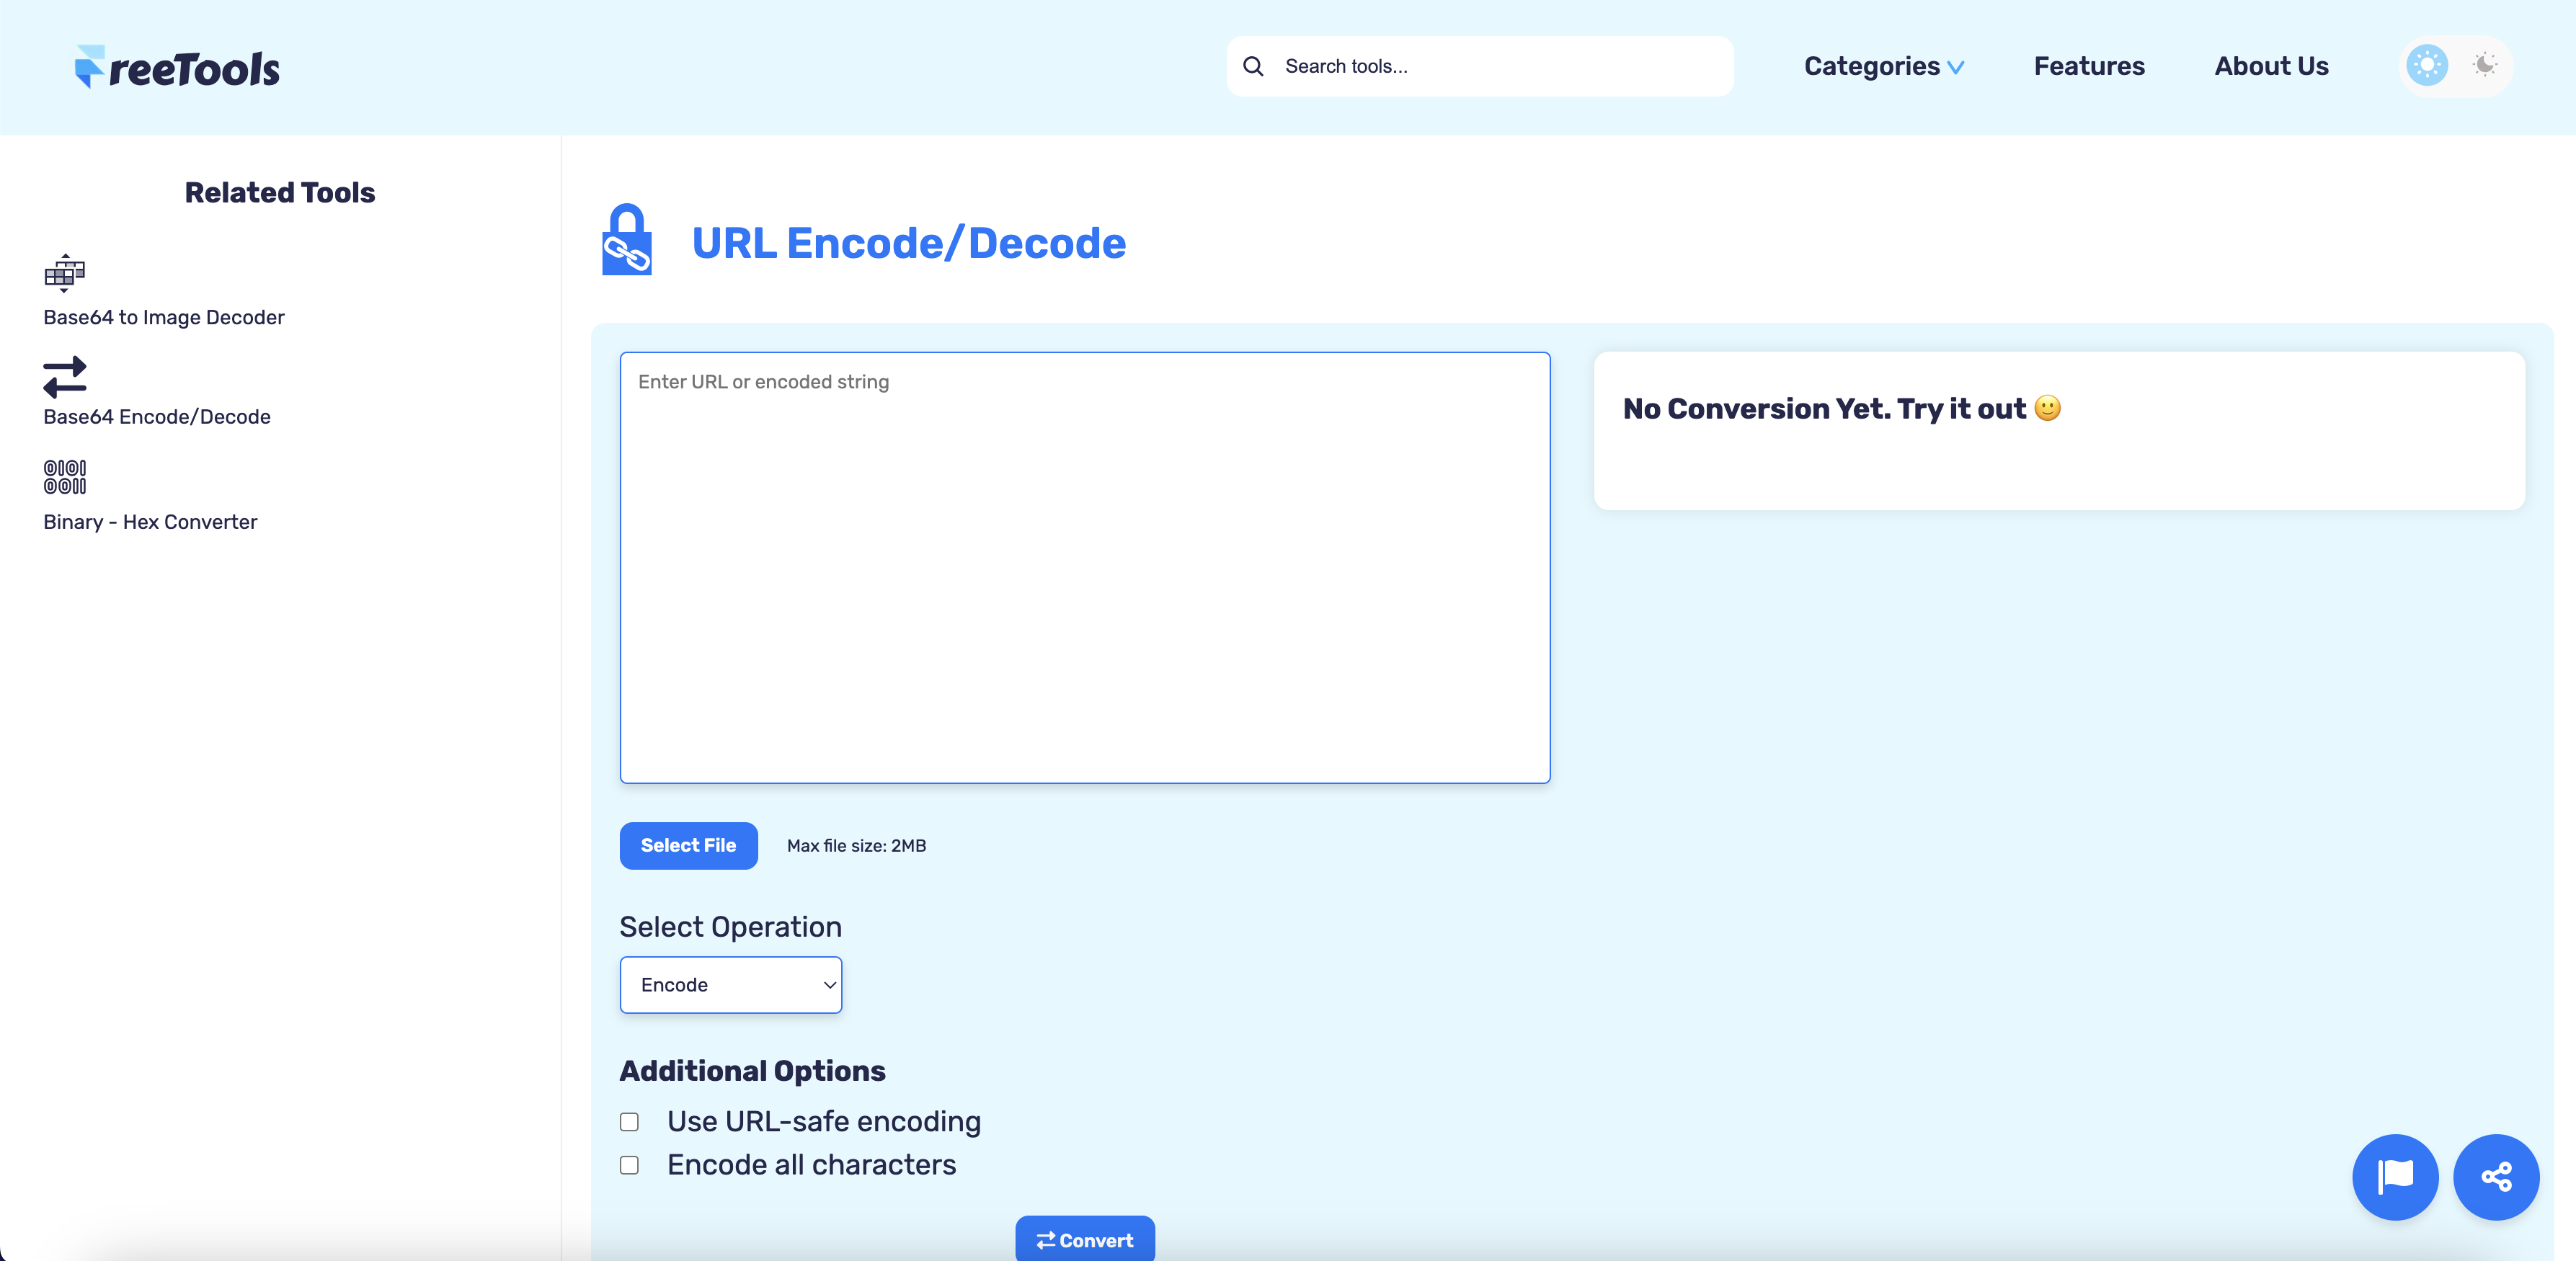
Task: Click the flag report icon
Action: tap(2395, 1177)
